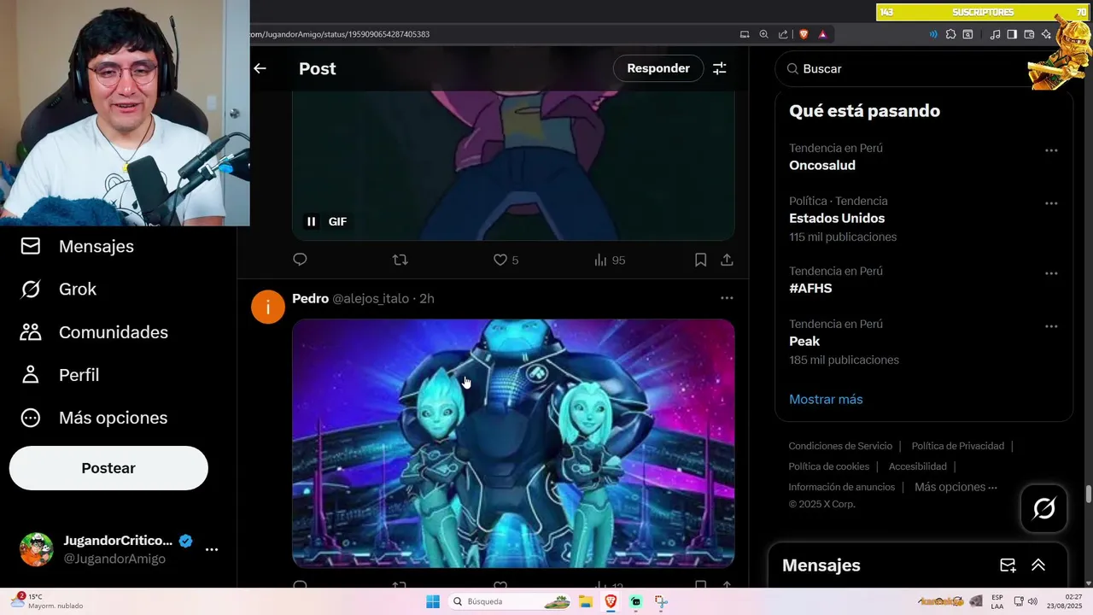Compose new message in Mensajes drawer
This screenshot has height=615, width=1093.
1008,565
